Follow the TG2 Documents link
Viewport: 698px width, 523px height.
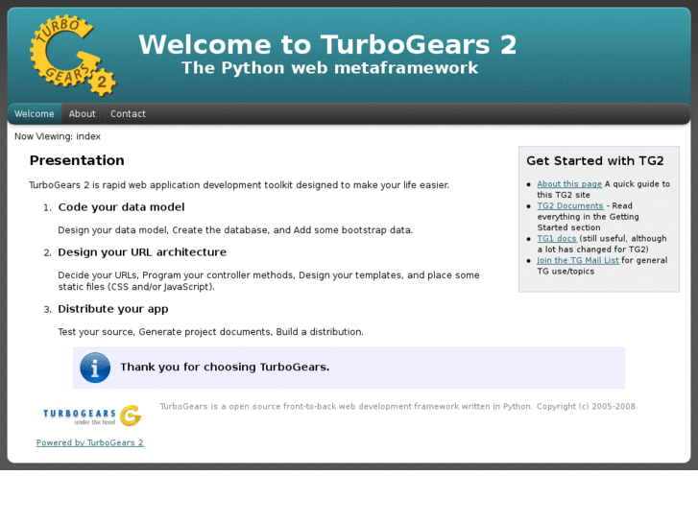coord(570,205)
